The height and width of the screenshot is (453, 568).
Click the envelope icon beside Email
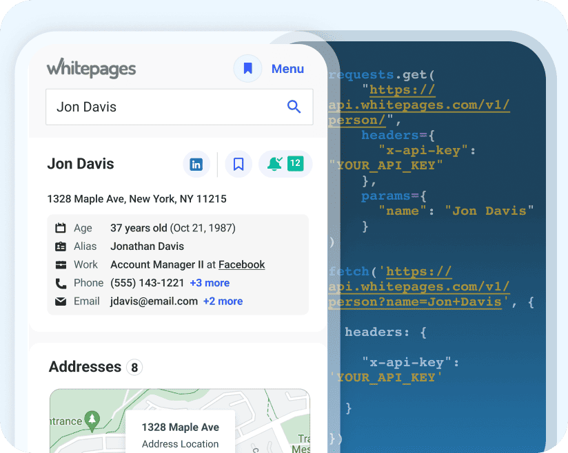click(x=61, y=302)
